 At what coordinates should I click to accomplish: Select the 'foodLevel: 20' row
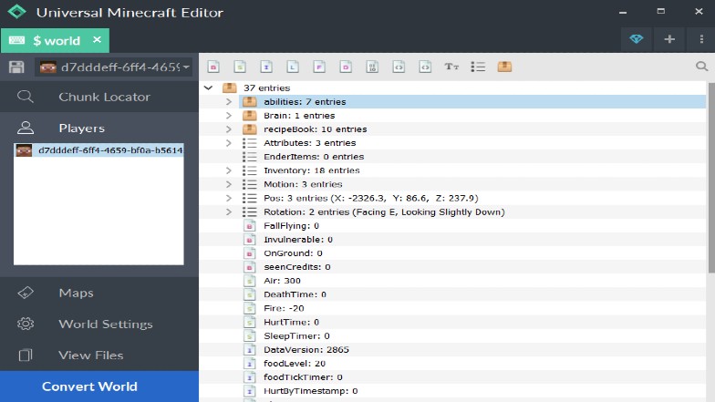[472, 363]
